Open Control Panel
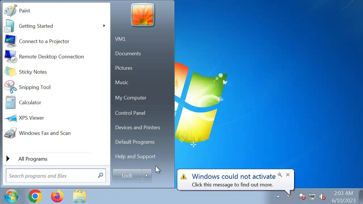 pyautogui.click(x=130, y=113)
